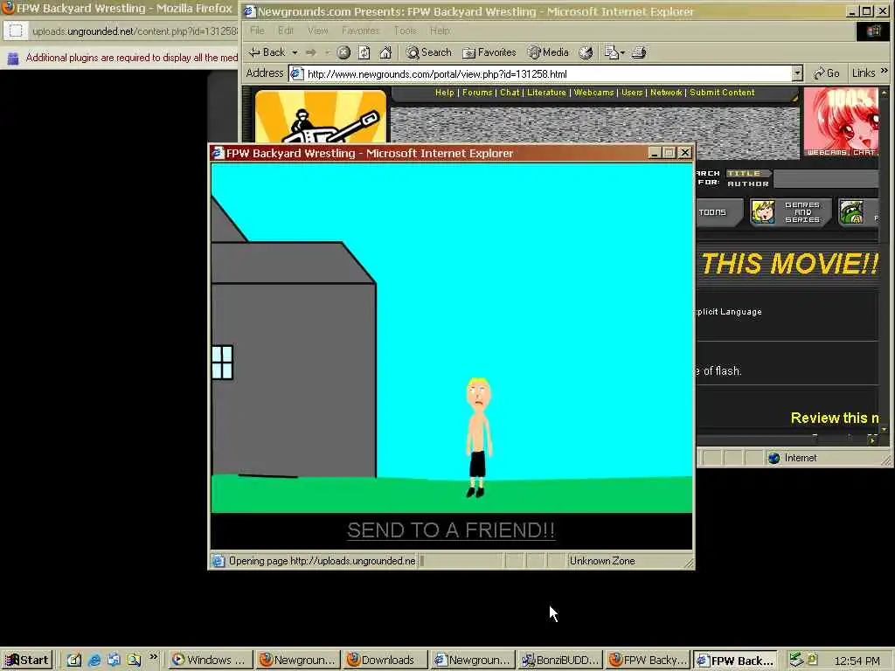895x671 pixels.
Task: Open the Users link on Newgrounds navigation
Action: 632,93
